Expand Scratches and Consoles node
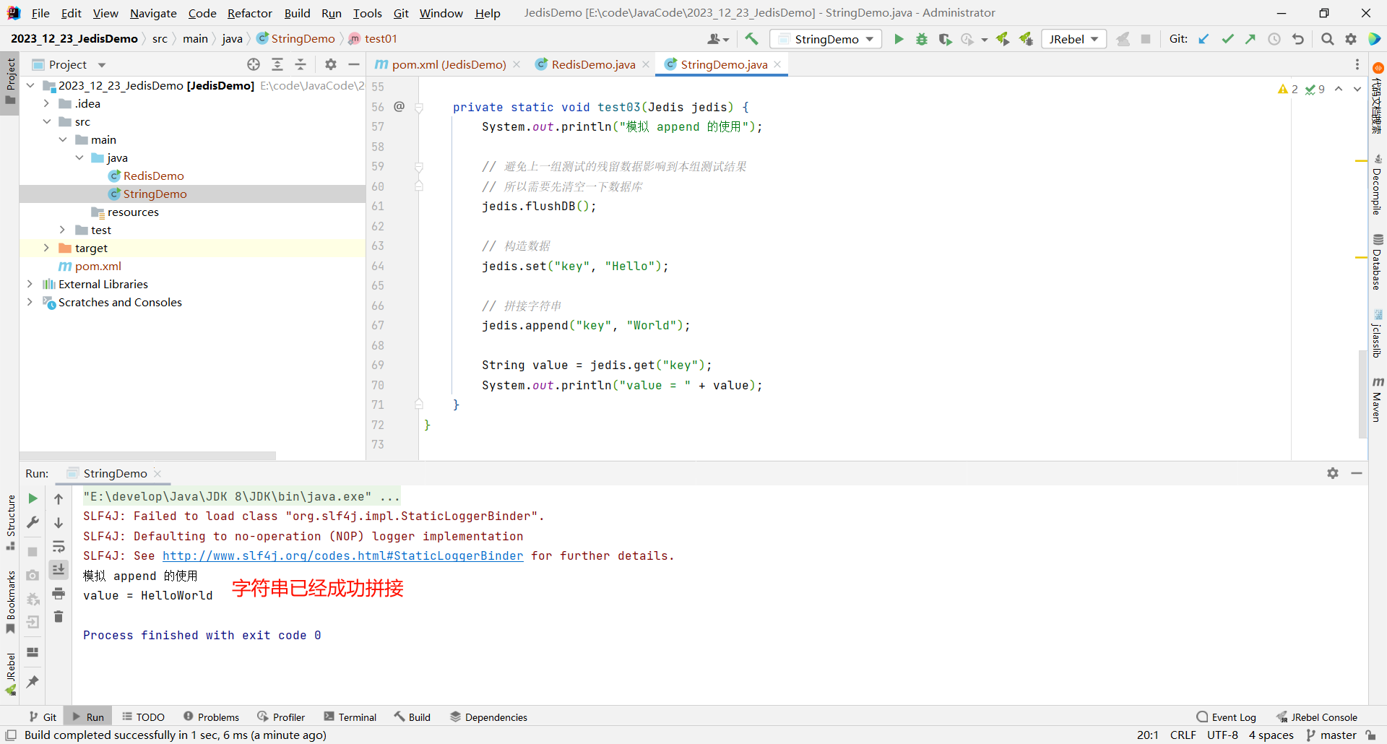 point(30,302)
